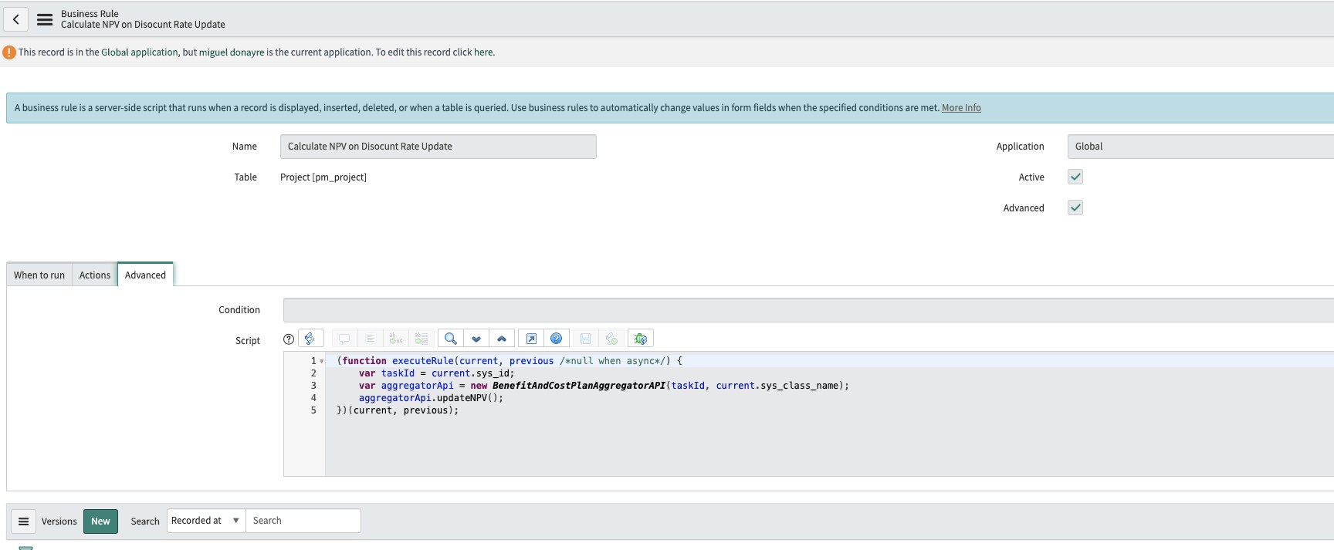Click the Replace ab-to-ac icon
Image resolution: width=1334 pixels, height=550 pixels.
[x=396, y=339]
